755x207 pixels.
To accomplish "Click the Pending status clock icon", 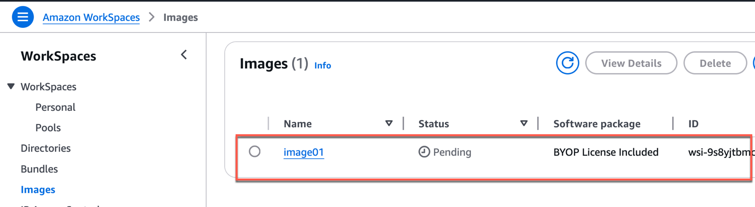I will click(424, 152).
